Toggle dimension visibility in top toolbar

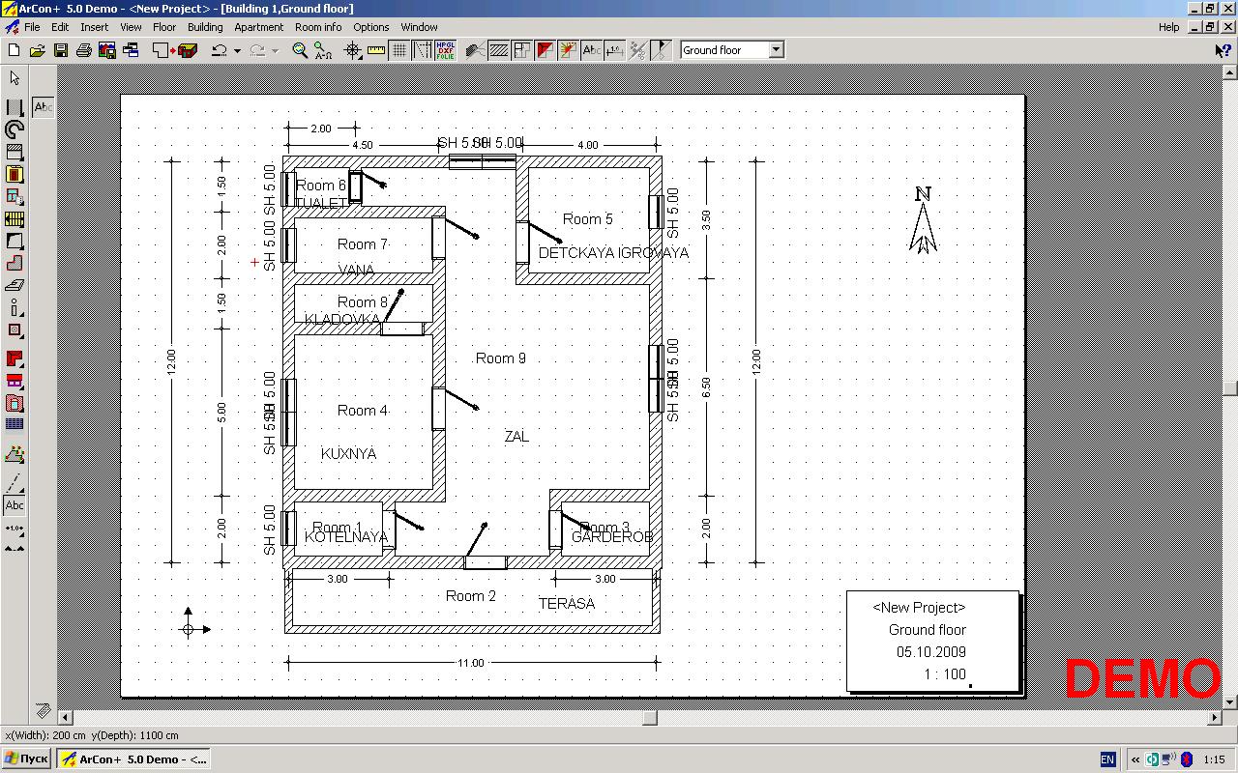coord(614,49)
